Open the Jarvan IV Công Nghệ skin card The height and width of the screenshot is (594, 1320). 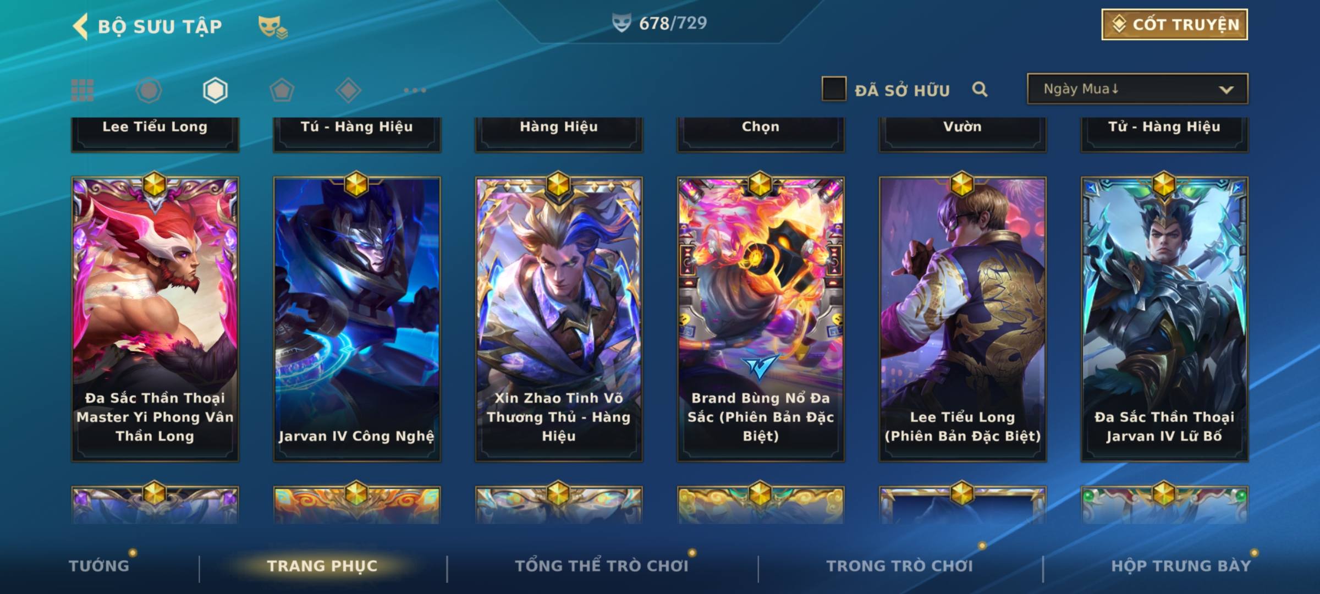point(357,319)
